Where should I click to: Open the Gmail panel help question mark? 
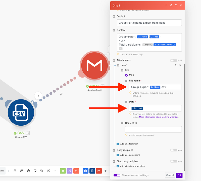176,5
